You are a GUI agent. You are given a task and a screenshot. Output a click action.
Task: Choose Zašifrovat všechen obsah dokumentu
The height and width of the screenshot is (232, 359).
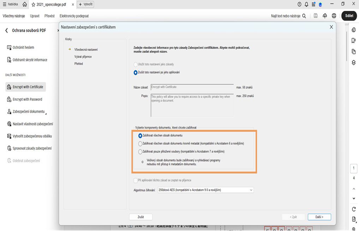point(140,136)
